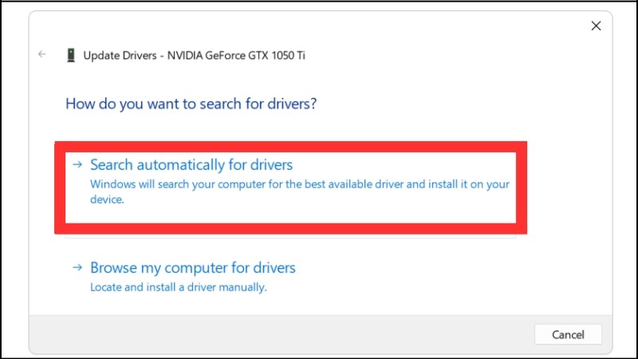Viewport: 638px width, 359px height.
Task: Click the arrow beside Search automatically for drivers
Action: [x=77, y=165]
